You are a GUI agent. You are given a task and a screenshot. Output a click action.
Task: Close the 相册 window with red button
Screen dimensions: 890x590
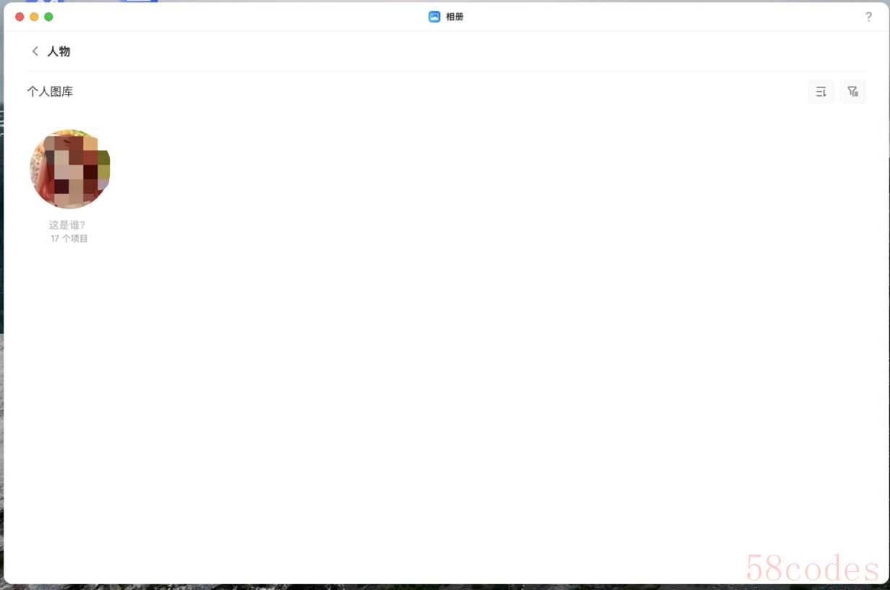[20, 17]
